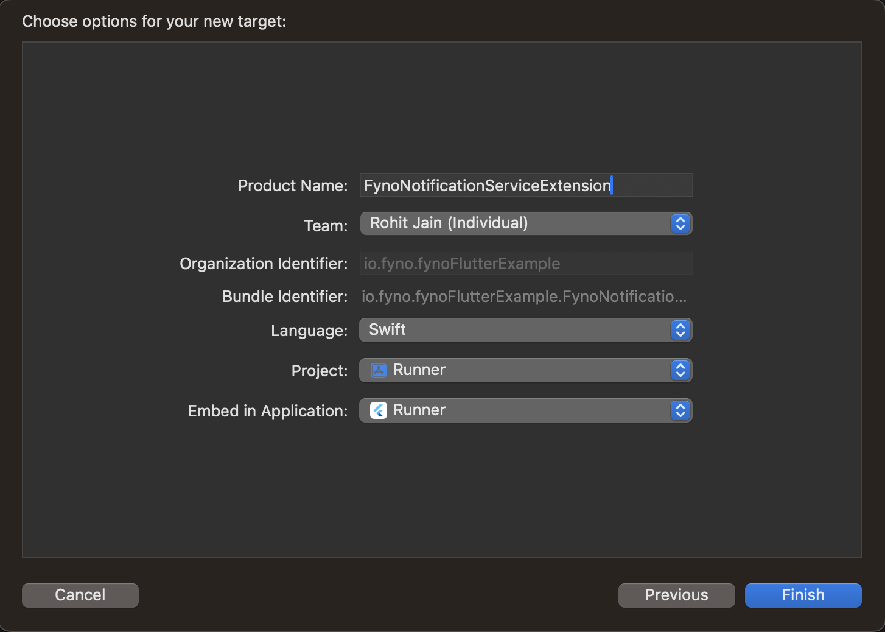Cancel the new target dialog

pos(80,595)
